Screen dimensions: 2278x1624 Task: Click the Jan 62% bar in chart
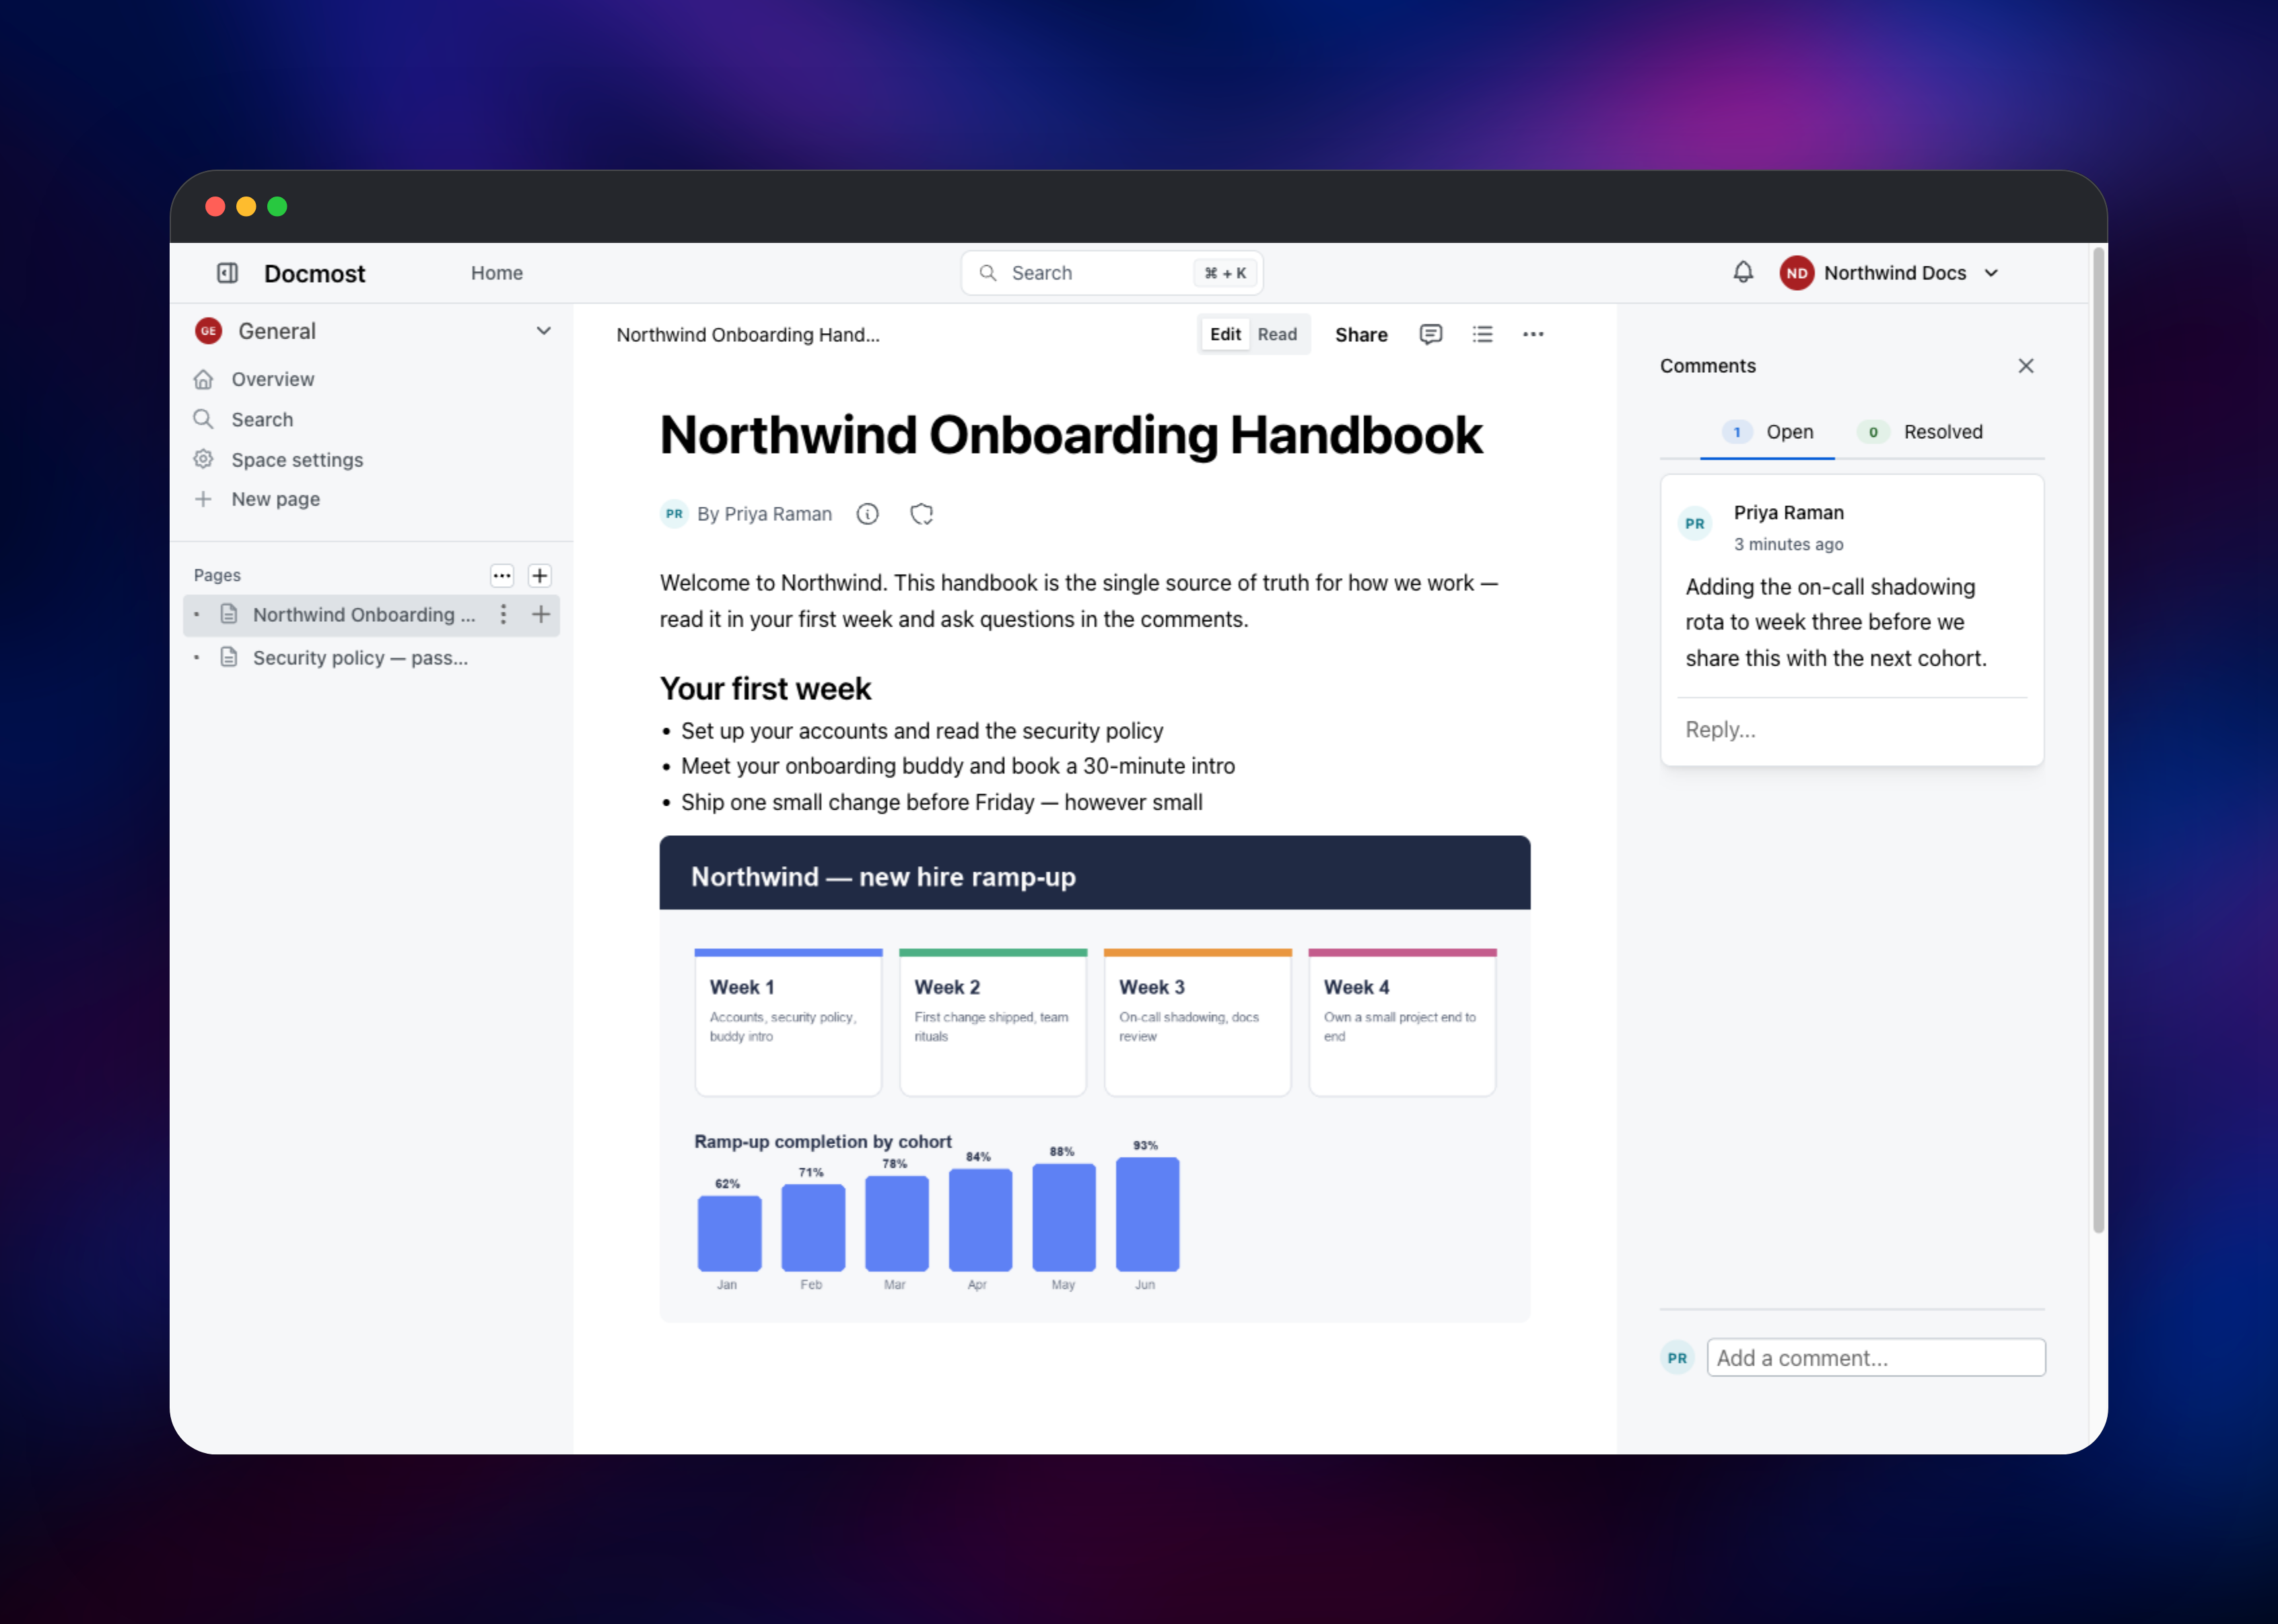pos(729,1233)
